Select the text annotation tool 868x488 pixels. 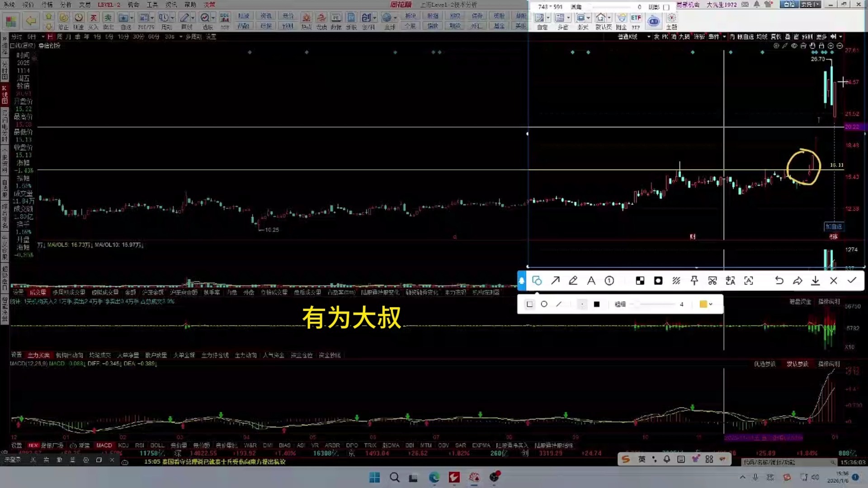591,281
